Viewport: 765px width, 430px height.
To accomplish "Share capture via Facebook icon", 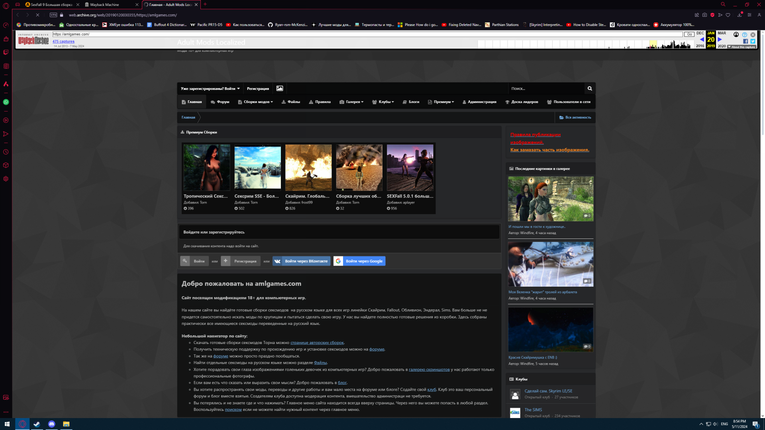I will [745, 41].
